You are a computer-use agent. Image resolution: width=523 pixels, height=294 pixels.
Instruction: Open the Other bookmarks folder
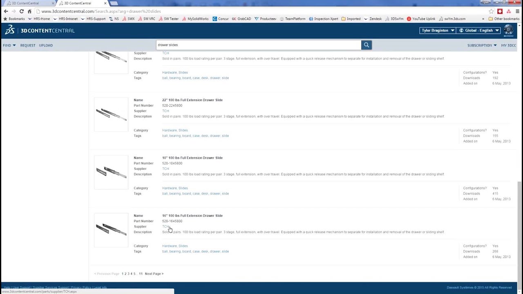point(504,19)
